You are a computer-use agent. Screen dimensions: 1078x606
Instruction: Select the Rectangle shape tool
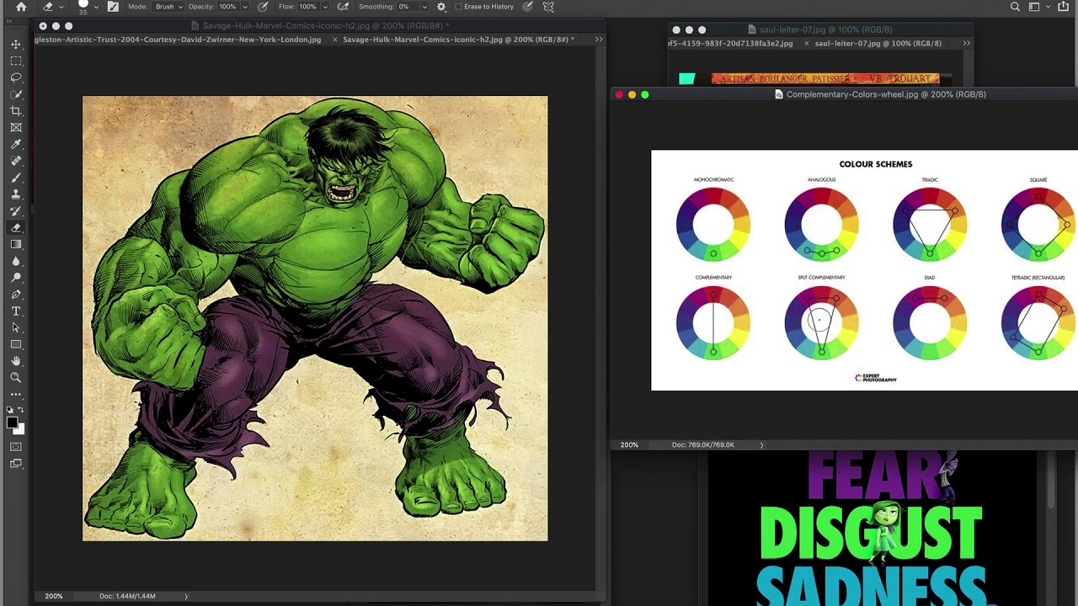16,344
